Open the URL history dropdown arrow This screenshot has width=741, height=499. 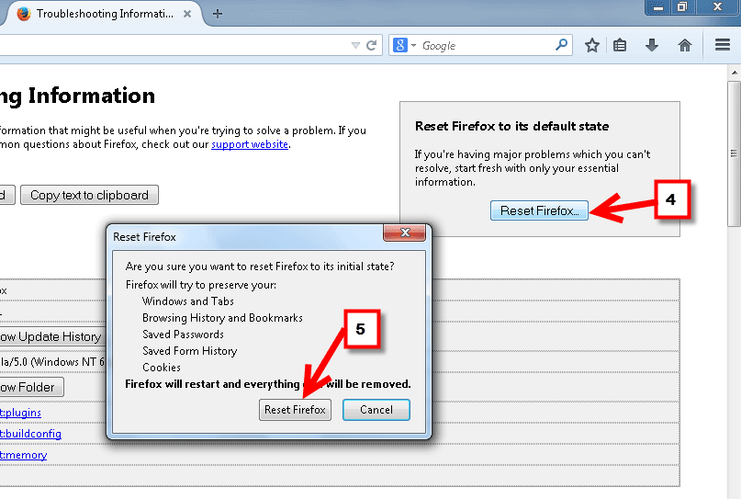click(355, 45)
